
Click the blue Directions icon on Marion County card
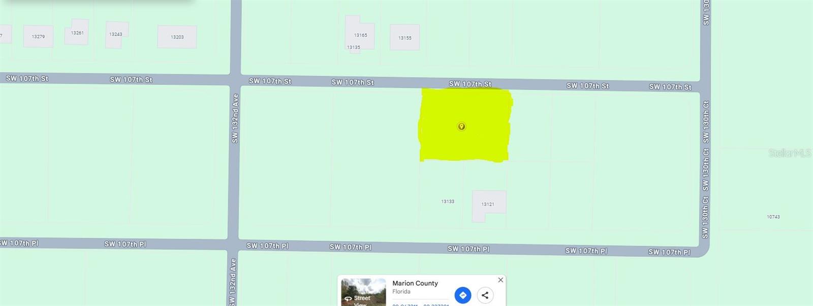[x=462, y=295]
